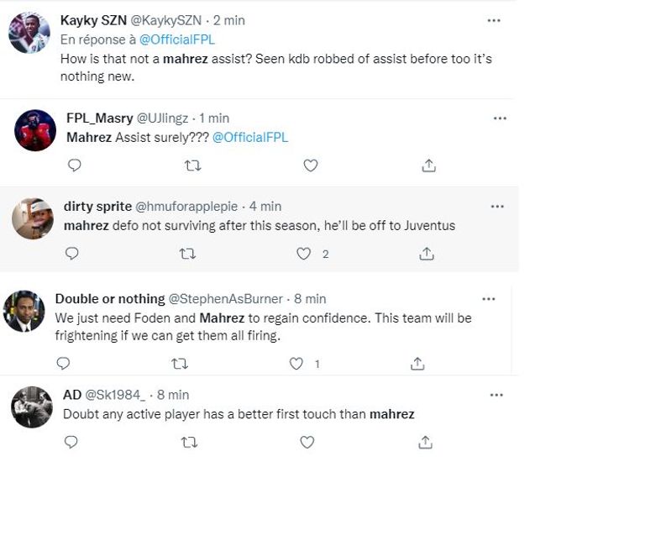Image resolution: width=645 pixels, height=546 pixels.
Task: Share dirty sprite's tweet
Action: pyautogui.click(x=426, y=254)
